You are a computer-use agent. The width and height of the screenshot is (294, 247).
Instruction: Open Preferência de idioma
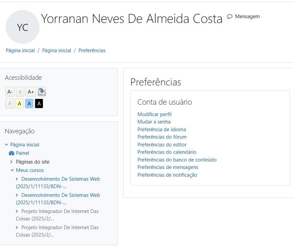(162, 130)
